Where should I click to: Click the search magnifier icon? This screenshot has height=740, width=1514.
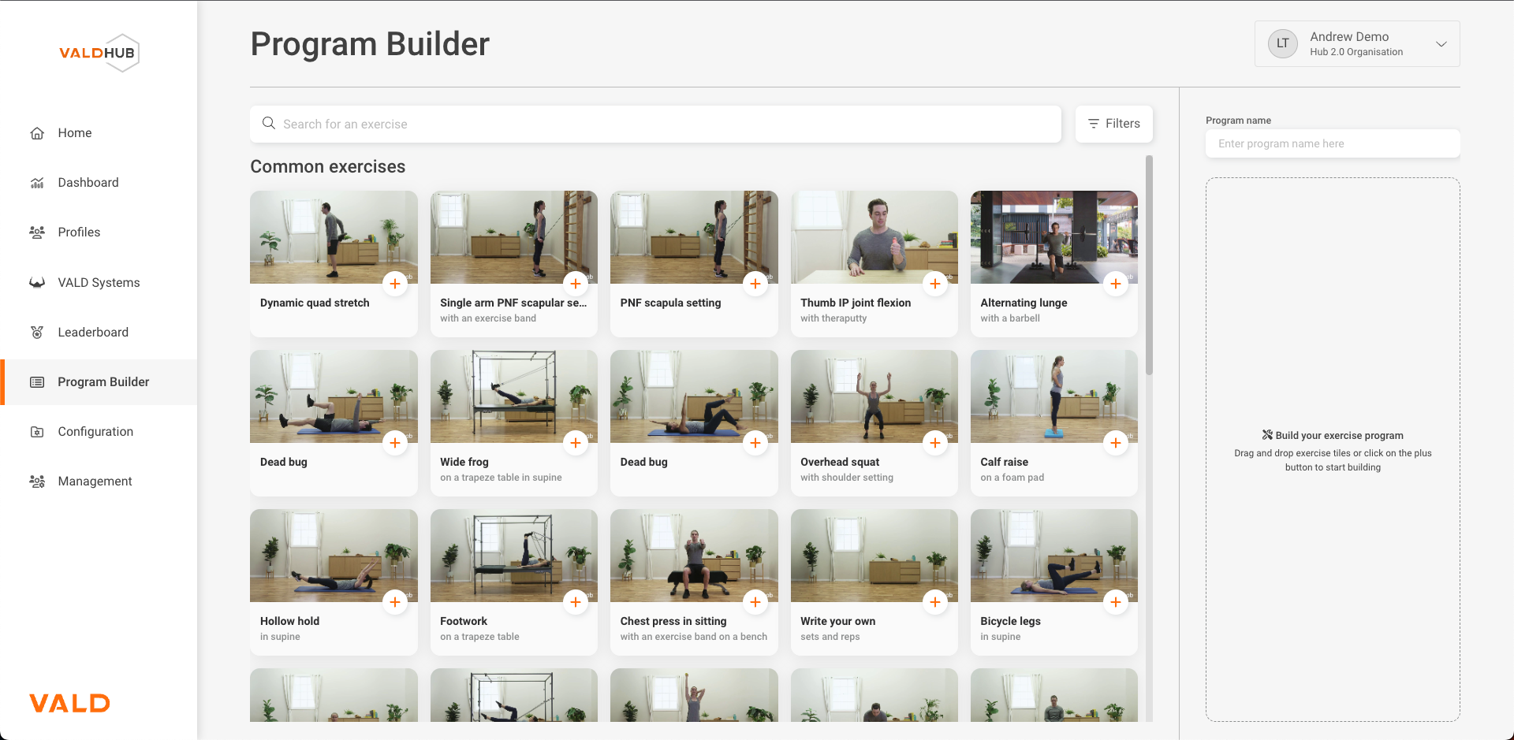pos(269,124)
